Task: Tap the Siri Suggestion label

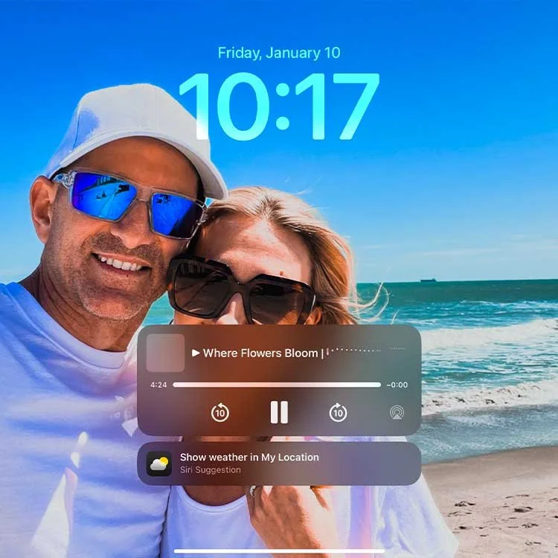Action: [x=211, y=469]
